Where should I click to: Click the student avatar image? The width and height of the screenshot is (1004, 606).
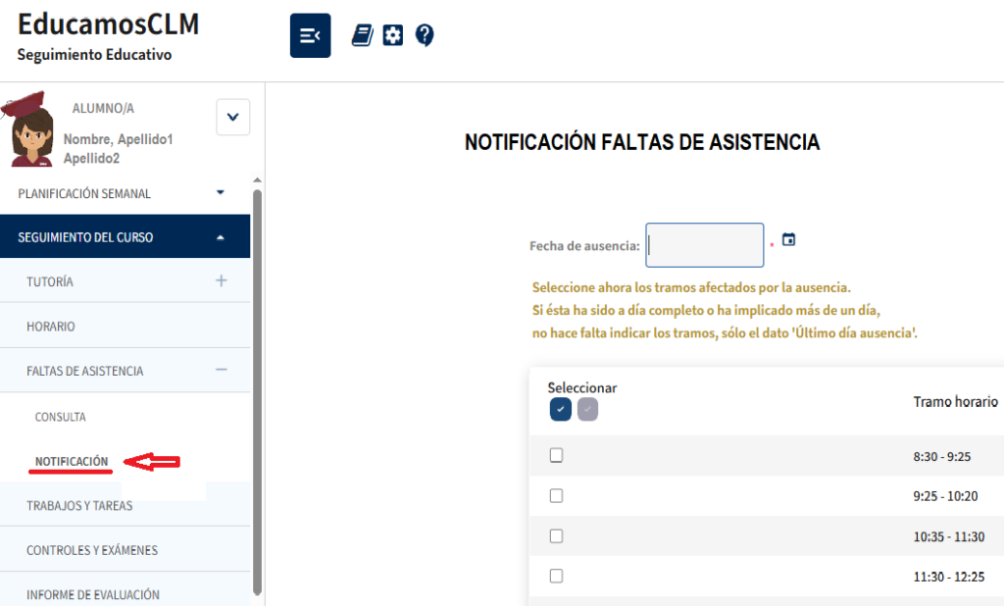coord(31,132)
